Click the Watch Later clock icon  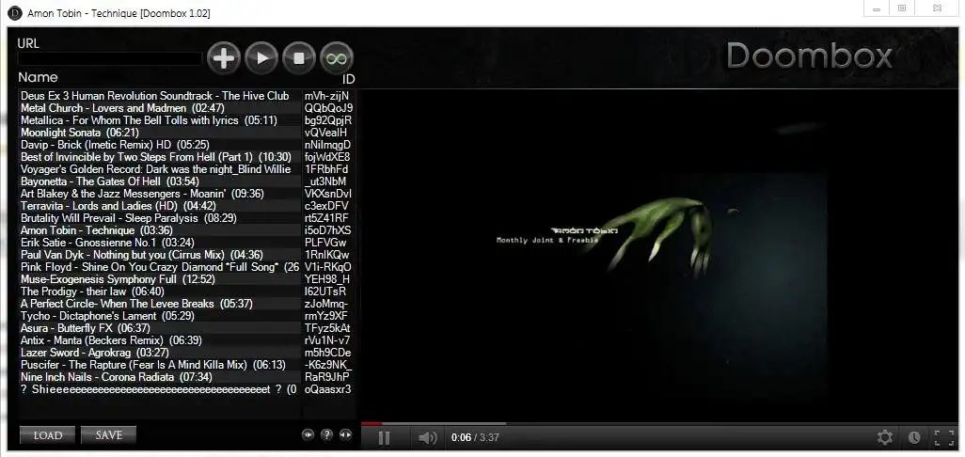click(914, 437)
